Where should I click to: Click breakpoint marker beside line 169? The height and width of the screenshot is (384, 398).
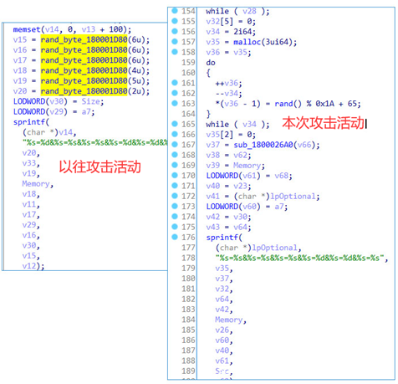pyautogui.click(x=175, y=165)
